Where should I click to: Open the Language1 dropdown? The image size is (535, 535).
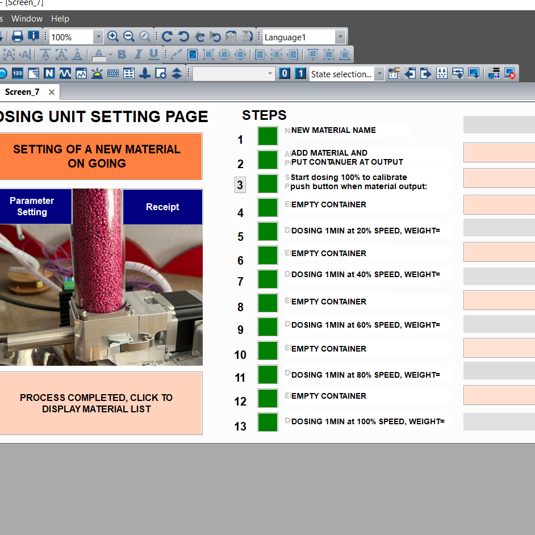tap(340, 36)
